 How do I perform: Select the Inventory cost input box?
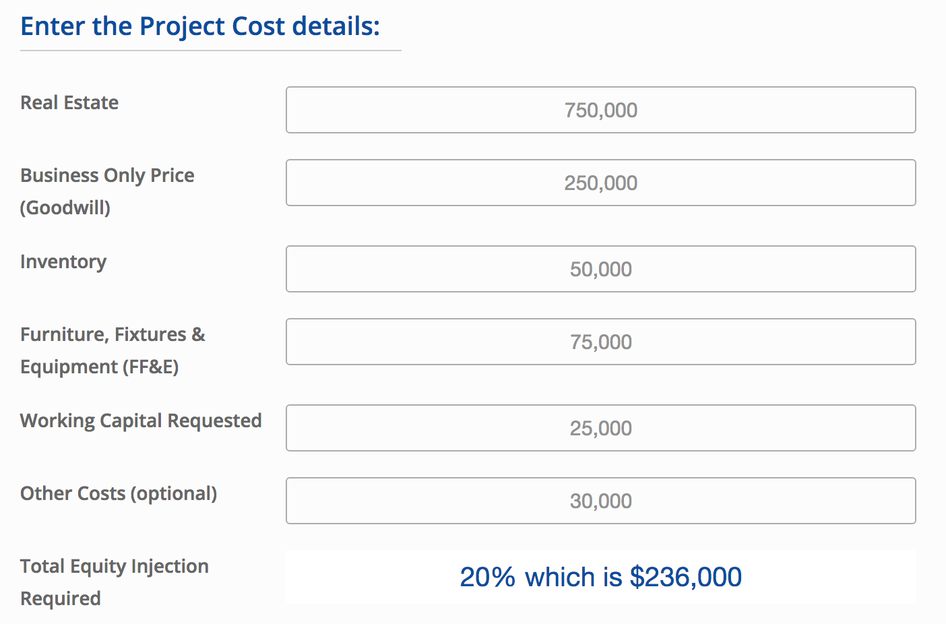600,269
